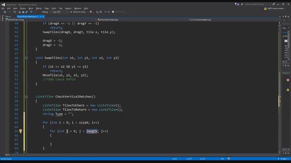Click the red error indicator in side panel
Viewport: 291px width, 163px height.
click(288, 80)
